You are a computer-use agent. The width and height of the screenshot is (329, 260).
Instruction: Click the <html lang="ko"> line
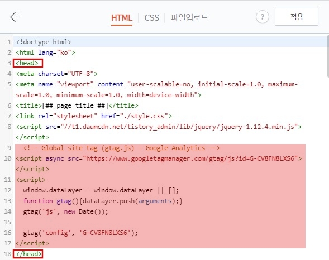45,52
